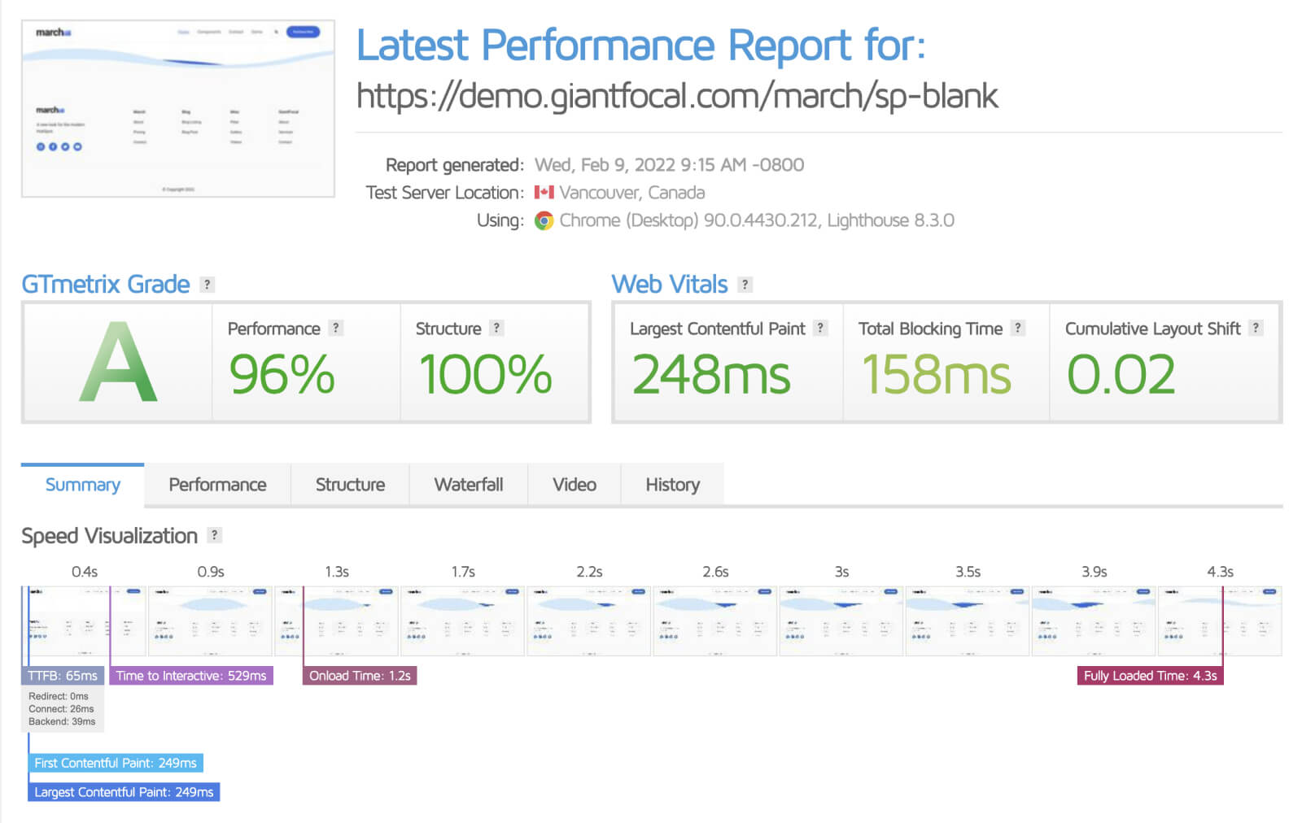Click the Canada flag icon

[x=544, y=193]
